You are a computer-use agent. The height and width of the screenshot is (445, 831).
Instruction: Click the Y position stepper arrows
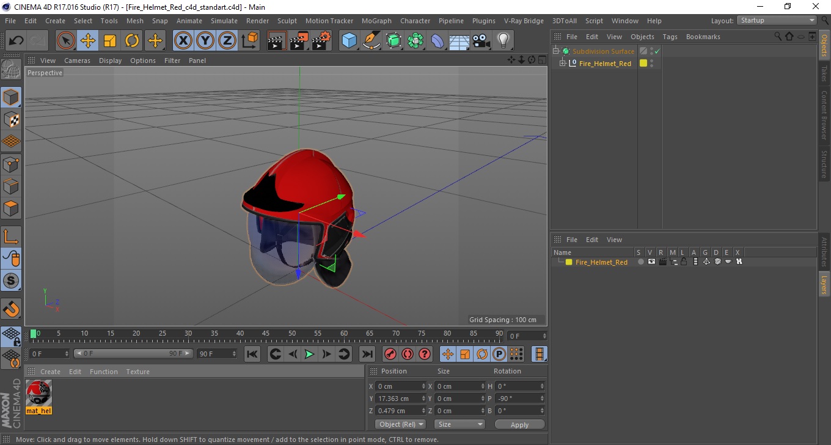click(x=424, y=399)
